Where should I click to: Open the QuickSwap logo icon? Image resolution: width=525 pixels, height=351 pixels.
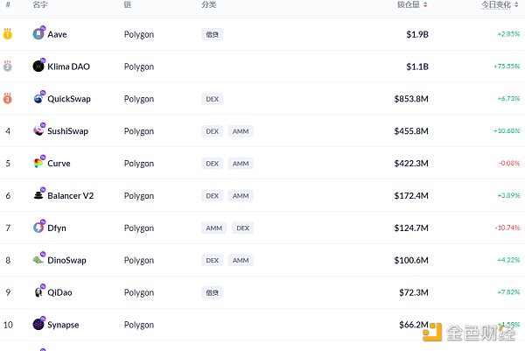(x=38, y=98)
